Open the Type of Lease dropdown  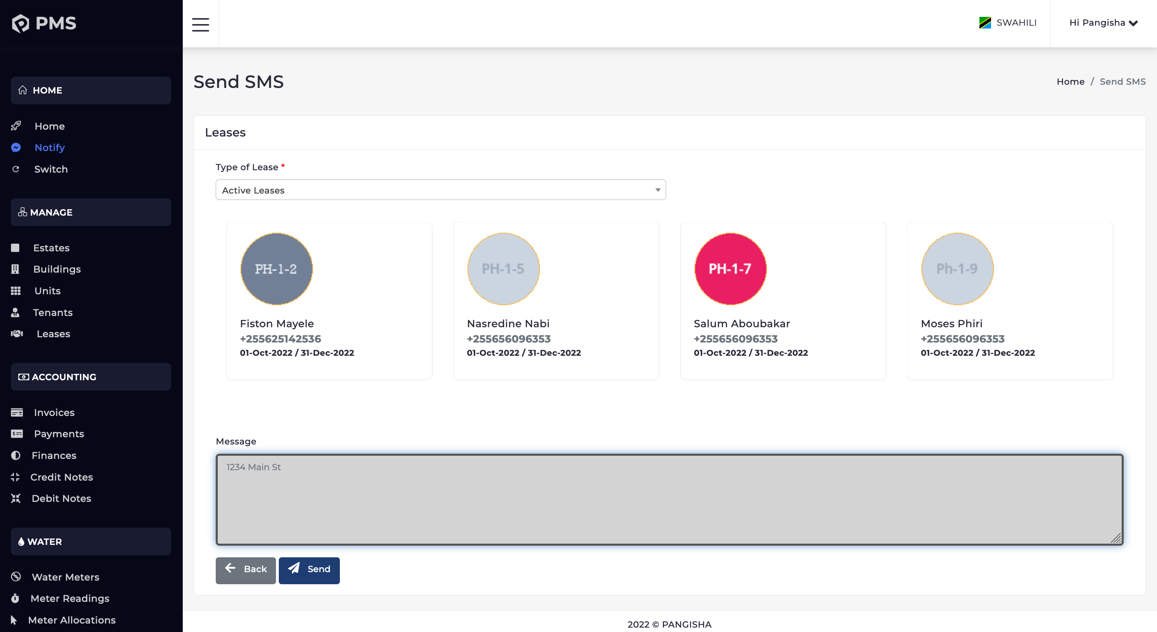pos(440,190)
